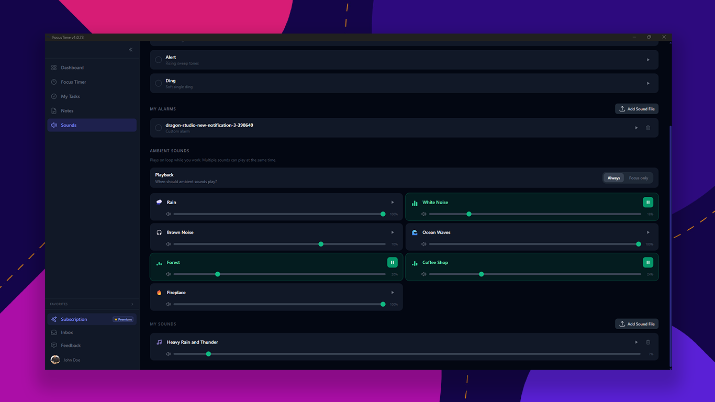This screenshot has width=715, height=402.
Task: Open the Feedback page
Action: (92, 345)
